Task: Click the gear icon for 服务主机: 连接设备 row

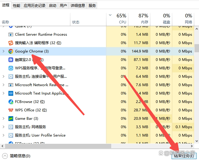Action: [11, 77]
